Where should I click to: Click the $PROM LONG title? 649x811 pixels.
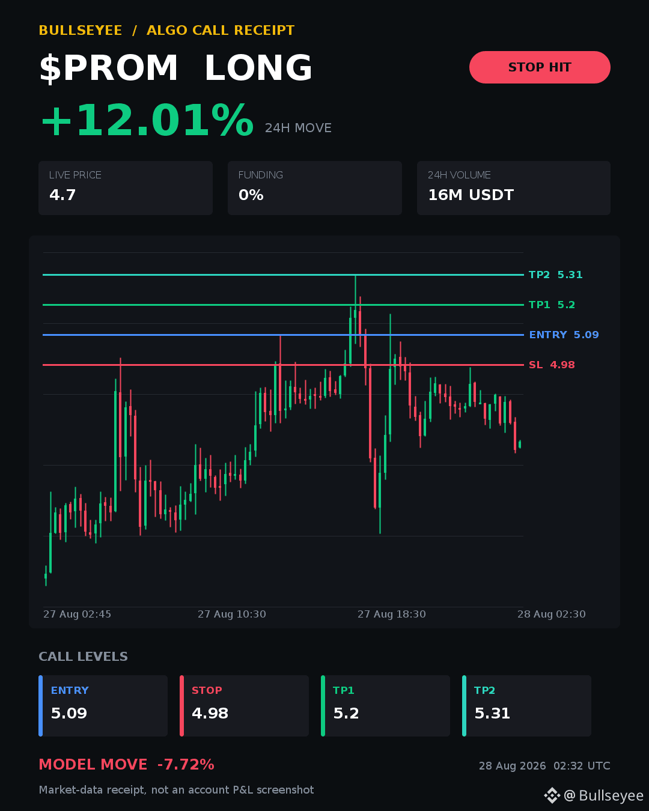(x=176, y=68)
